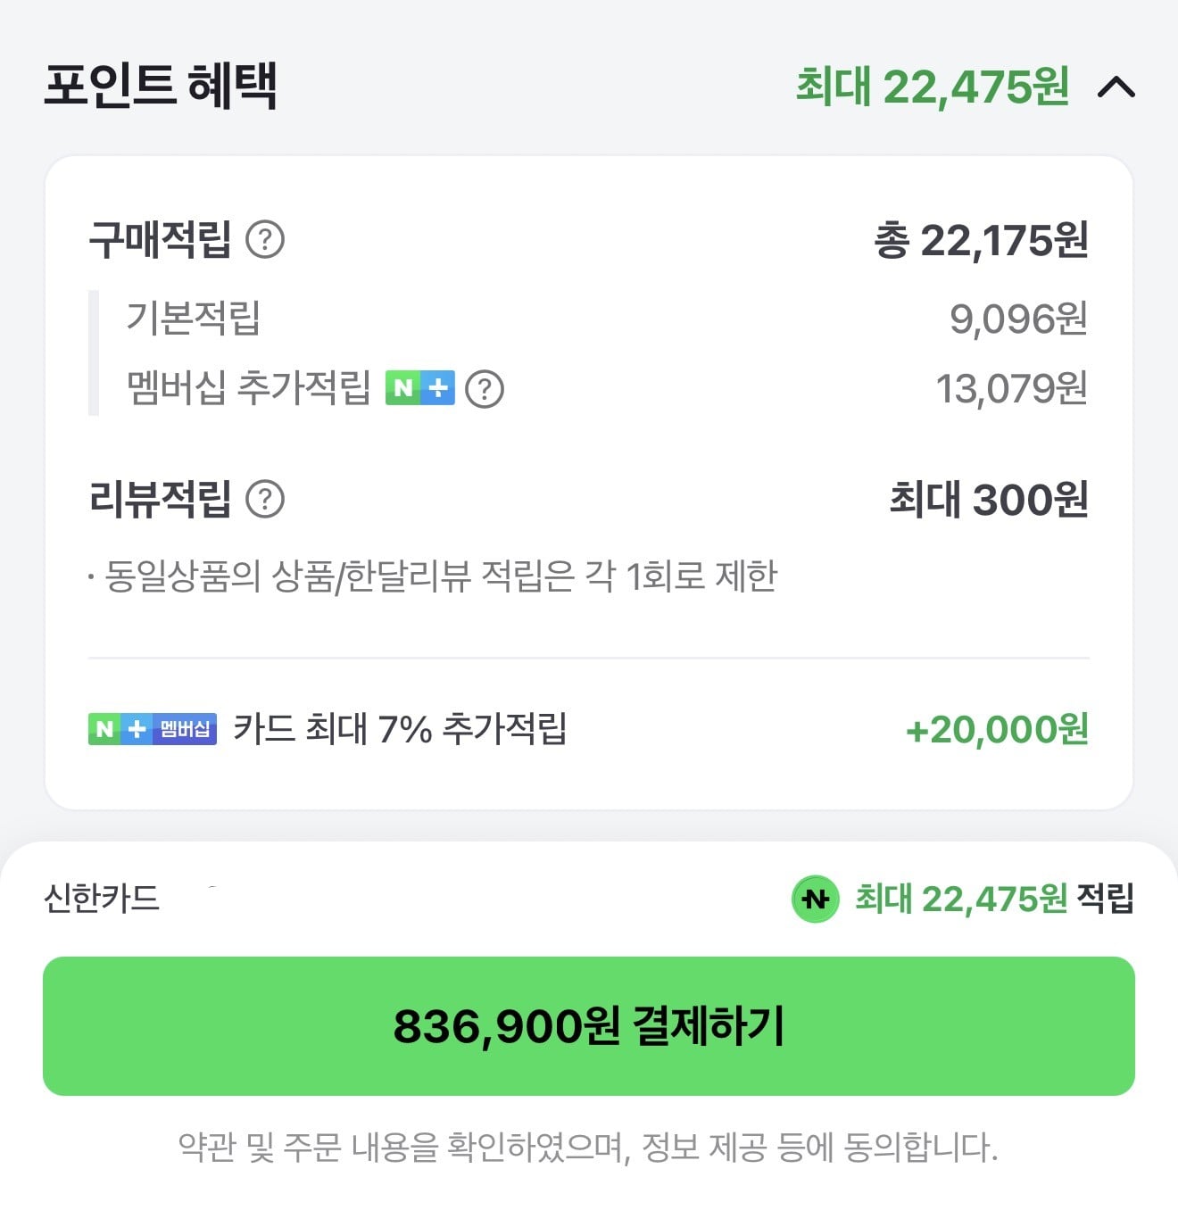Tap the 약관 및 주문 내용 agreement text
The height and width of the screenshot is (1227, 1178).
[588, 1147]
